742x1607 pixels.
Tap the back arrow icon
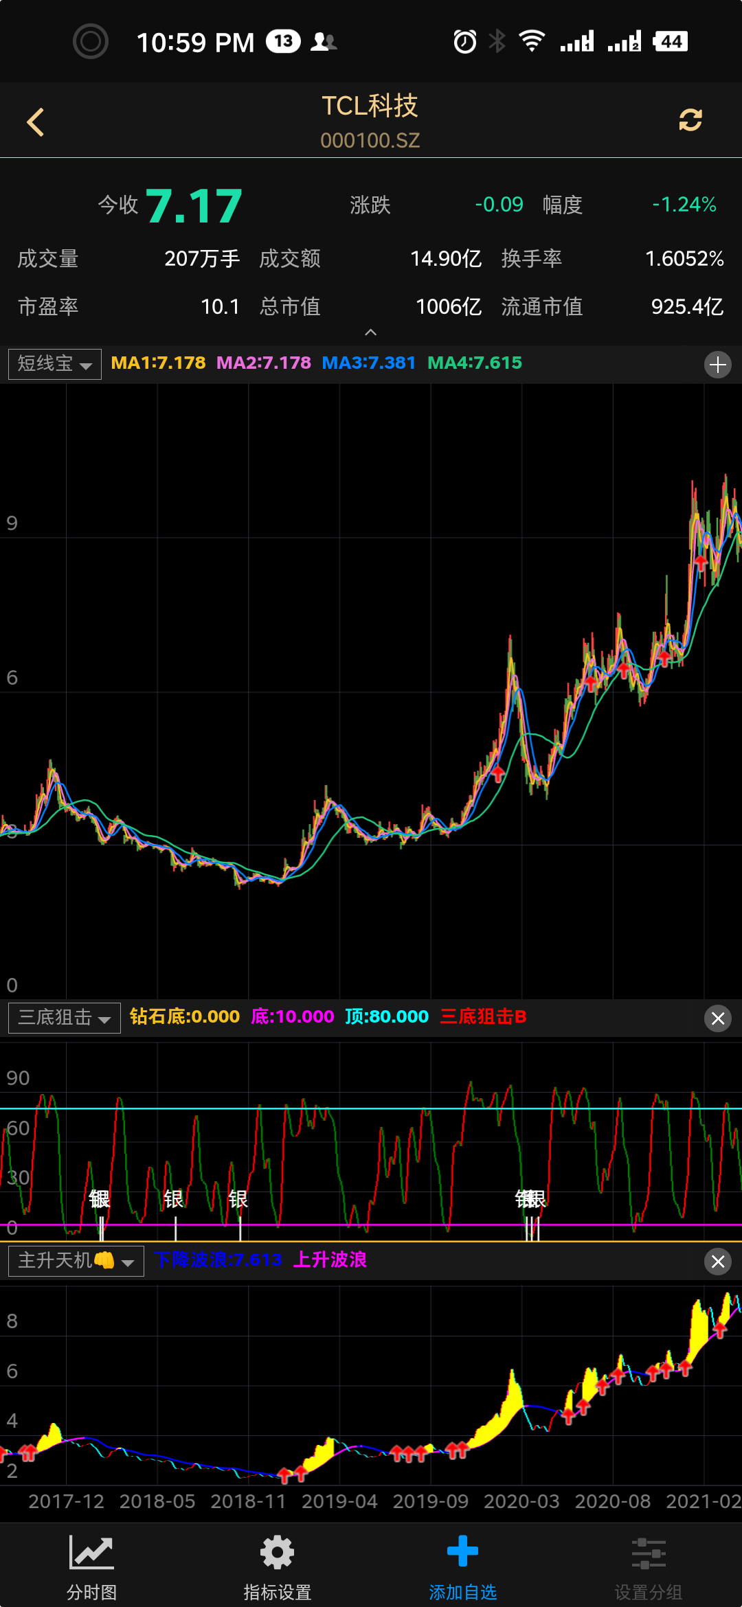click(x=36, y=122)
